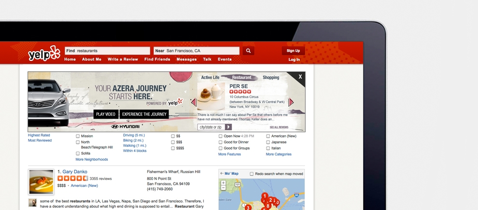
Task: Select the Italian category checkbox
Action: point(268,148)
